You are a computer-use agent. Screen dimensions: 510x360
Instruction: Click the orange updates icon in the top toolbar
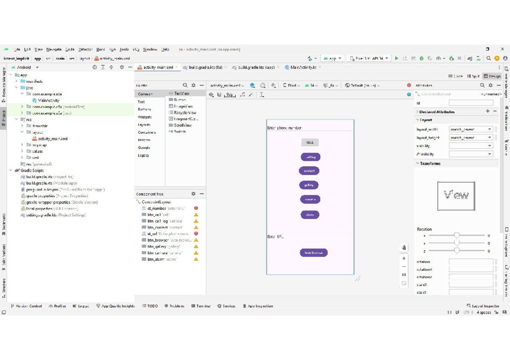[497, 59]
